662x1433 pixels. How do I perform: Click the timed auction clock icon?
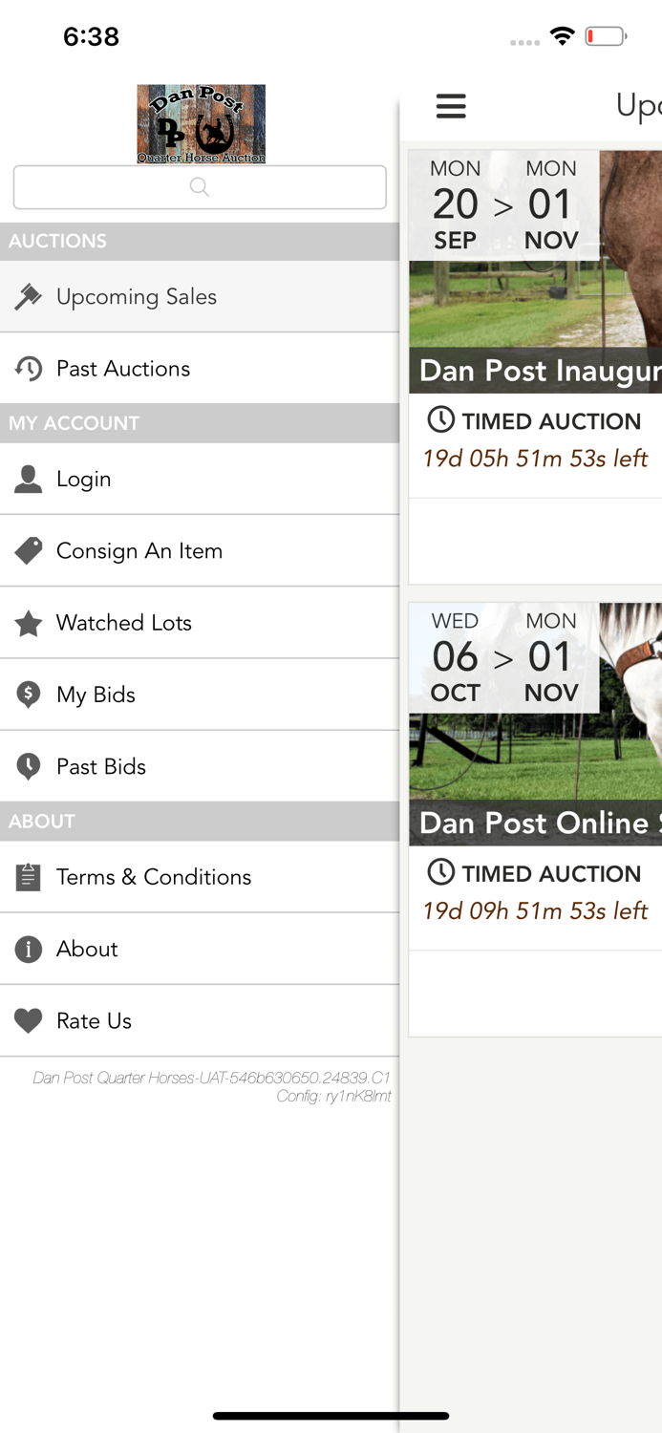pos(440,420)
